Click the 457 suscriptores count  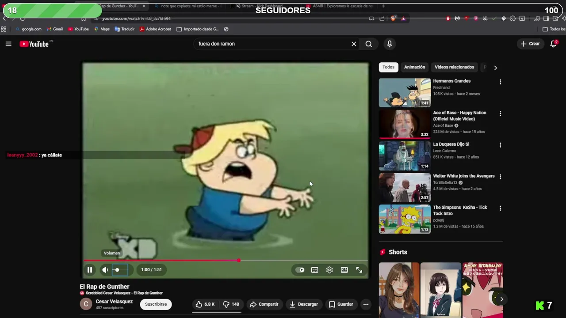pos(110,308)
